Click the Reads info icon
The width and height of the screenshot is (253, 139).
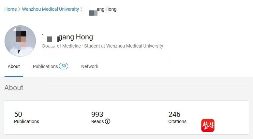coord(108,121)
